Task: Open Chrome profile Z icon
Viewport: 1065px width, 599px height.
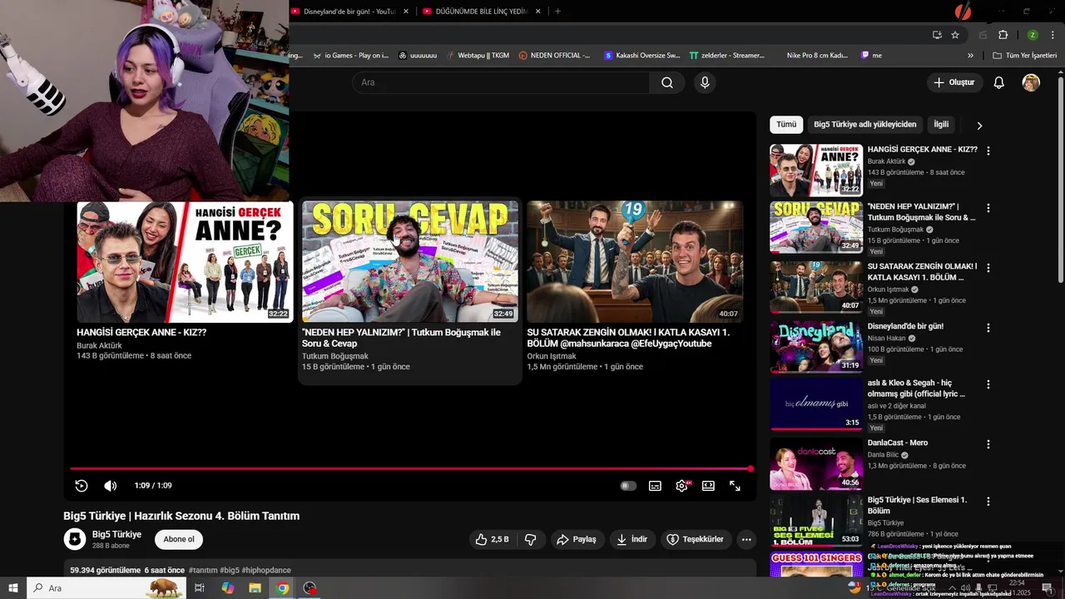Action: (1033, 35)
